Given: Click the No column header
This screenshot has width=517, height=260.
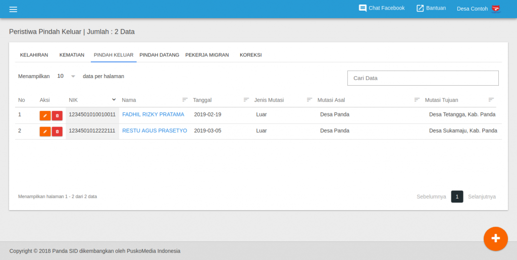Looking at the screenshot, I should [x=21, y=100].
